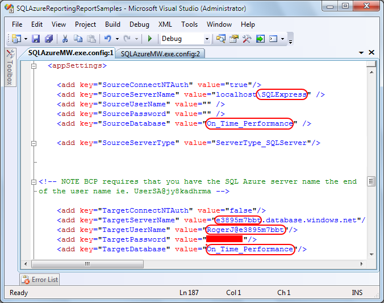Open the Error List panel
The height and width of the screenshot is (303, 384).
tap(40, 280)
